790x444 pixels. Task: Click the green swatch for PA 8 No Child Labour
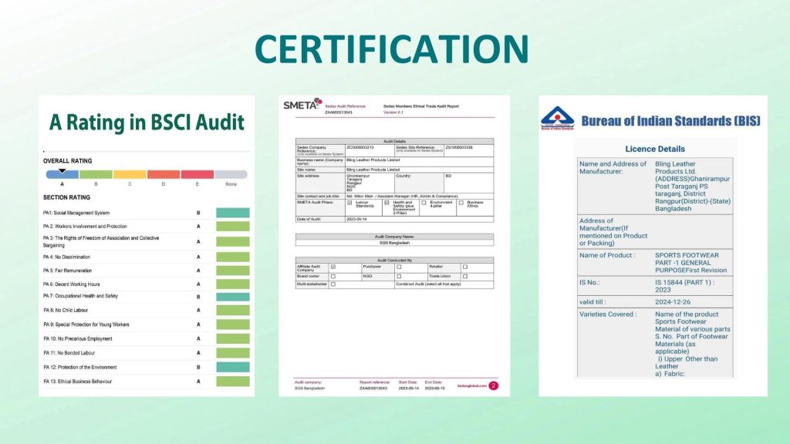(x=233, y=310)
